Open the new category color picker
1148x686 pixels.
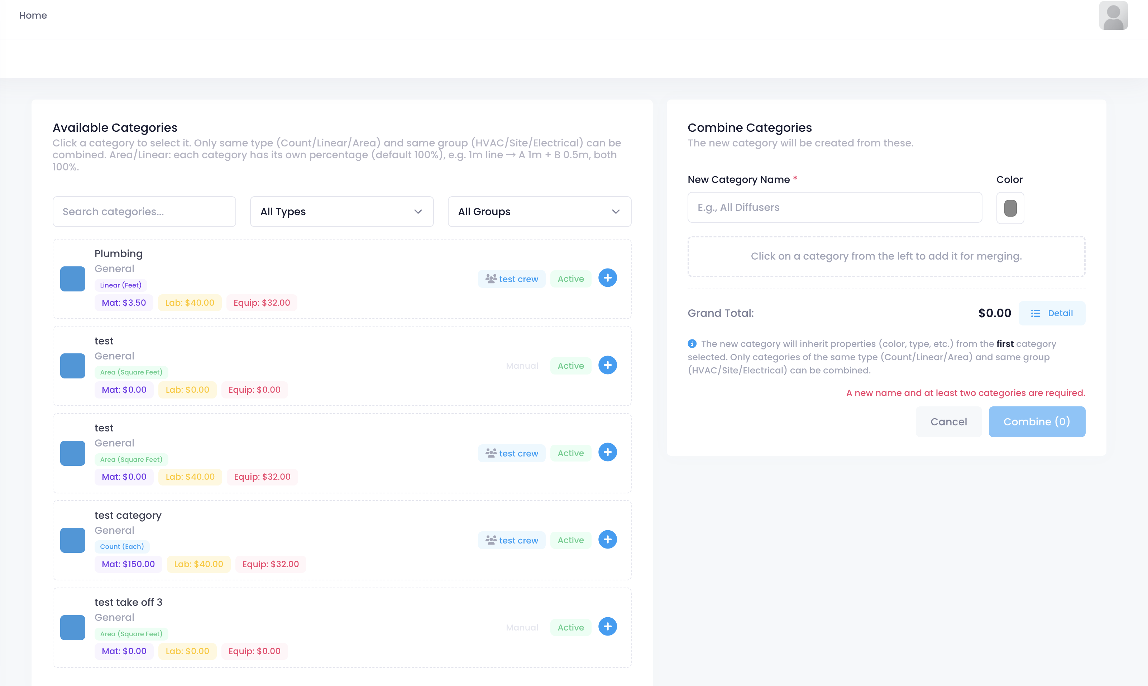click(1010, 208)
